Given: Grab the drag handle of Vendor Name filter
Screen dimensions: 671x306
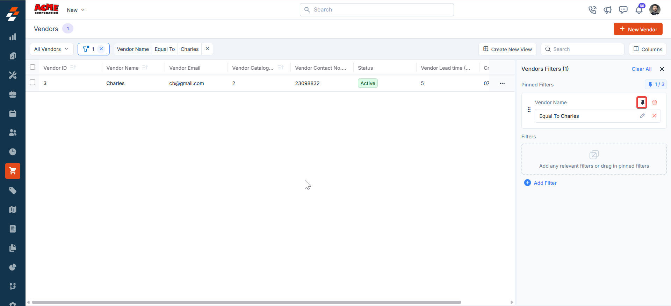Looking at the screenshot, I should click(529, 110).
